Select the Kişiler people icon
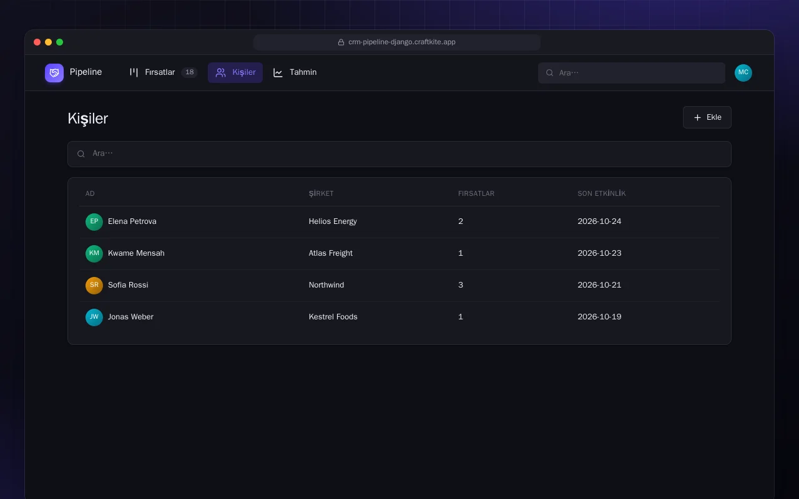 coord(221,72)
